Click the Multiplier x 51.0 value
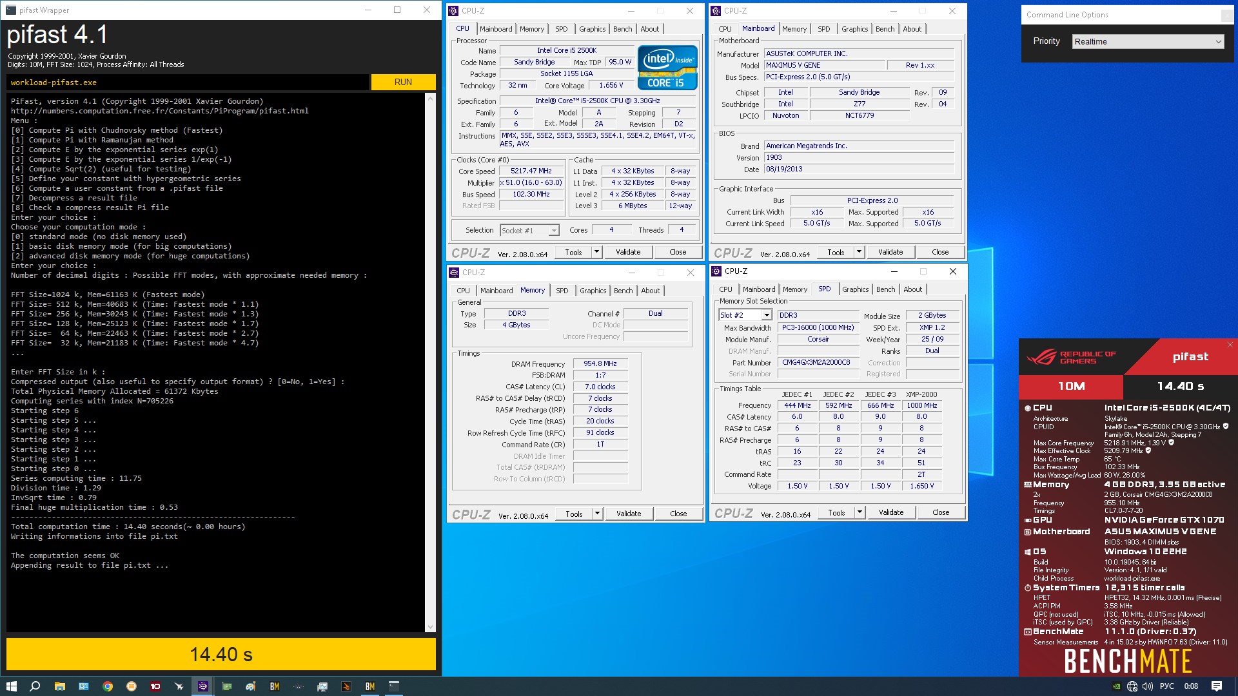This screenshot has height=696, width=1238. (x=531, y=182)
